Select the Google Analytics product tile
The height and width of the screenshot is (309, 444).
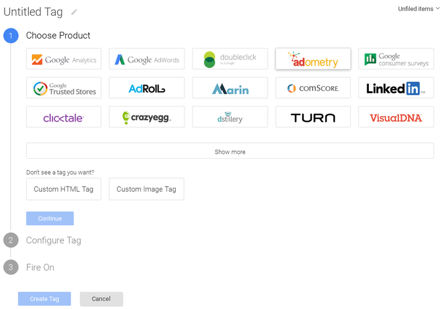pos(64,59)
